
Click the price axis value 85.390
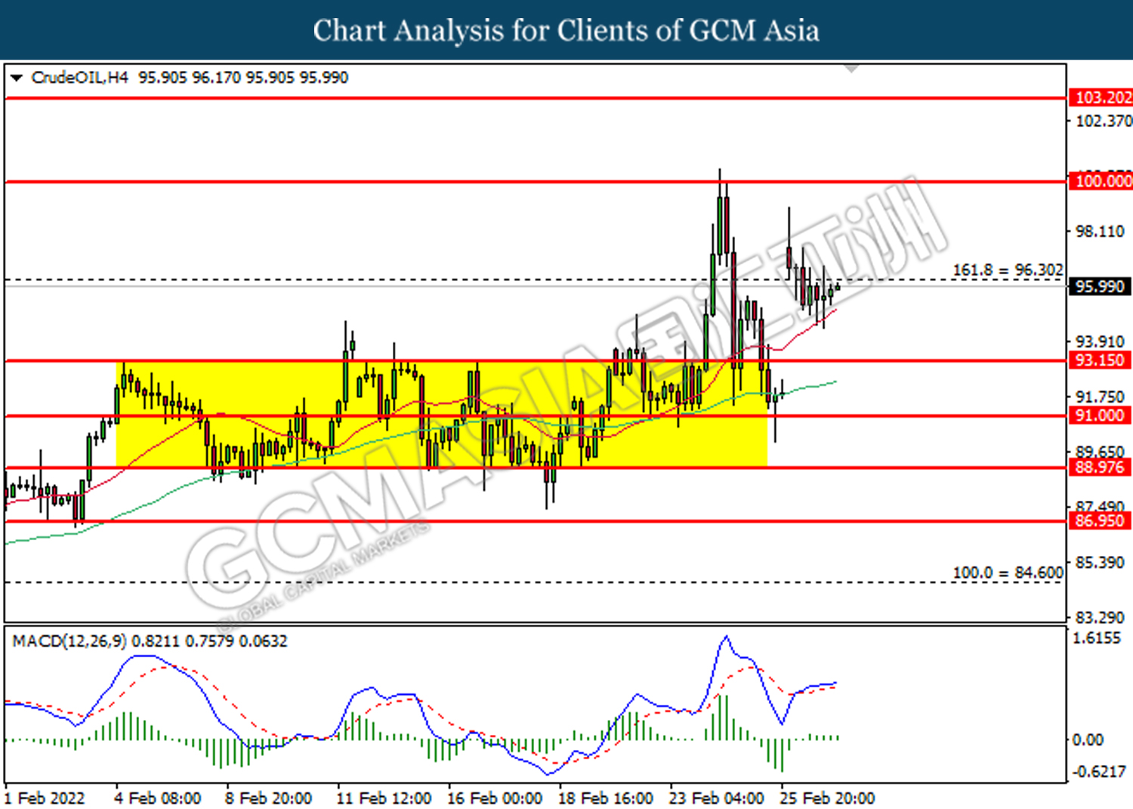1101,563
